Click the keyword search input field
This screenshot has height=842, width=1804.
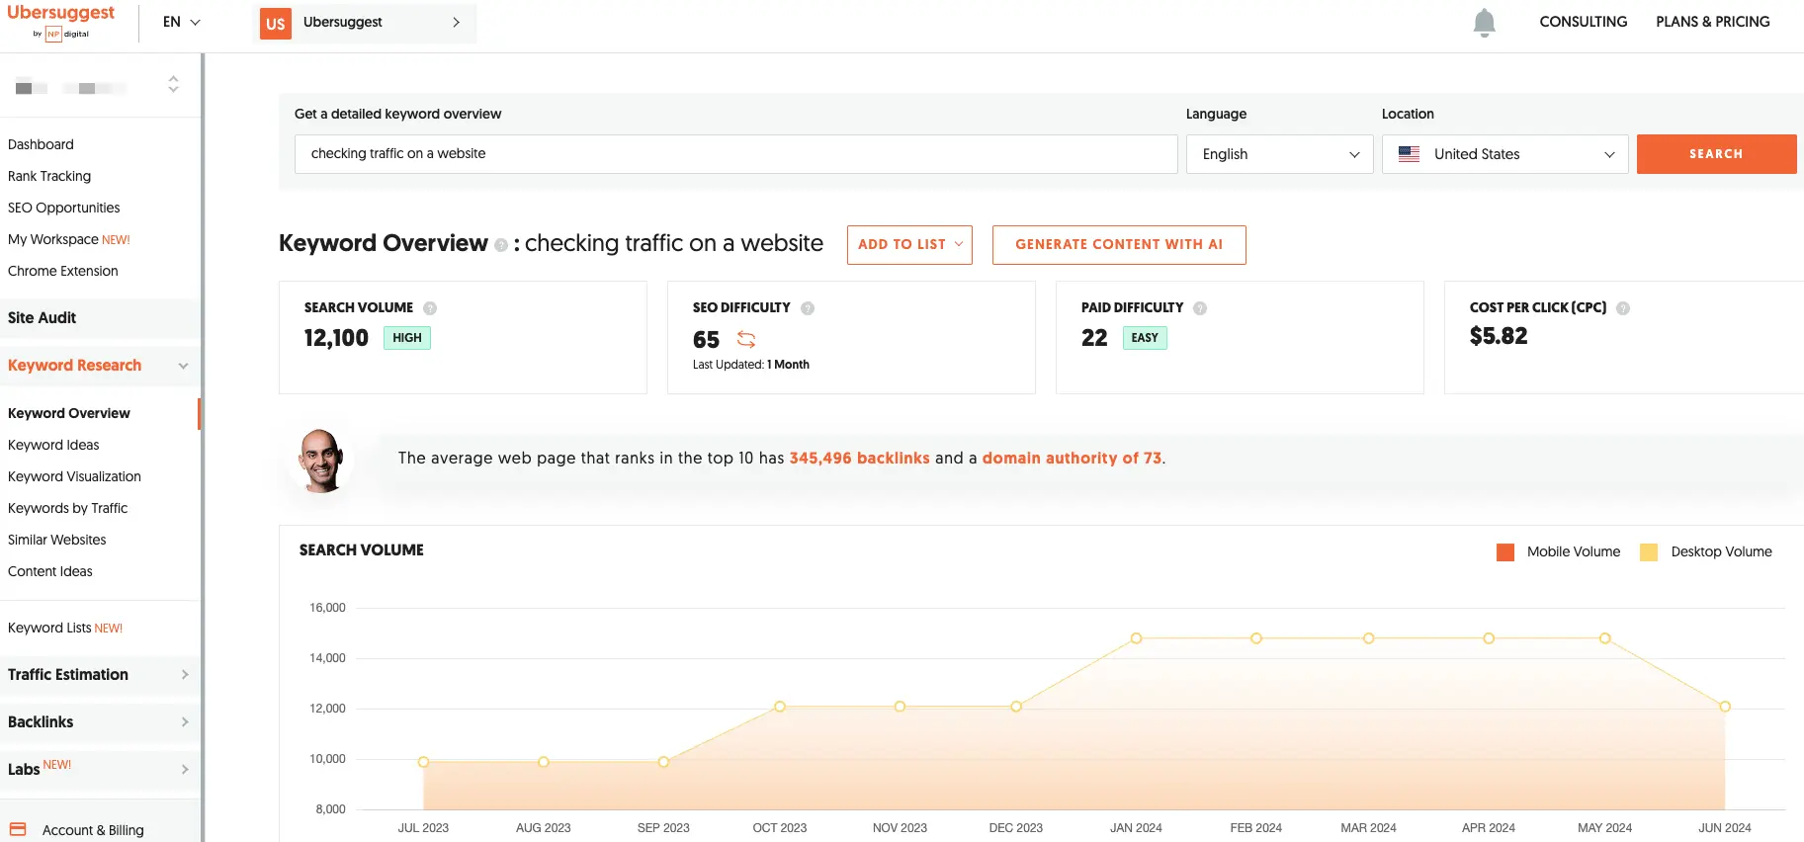(735, 154)
